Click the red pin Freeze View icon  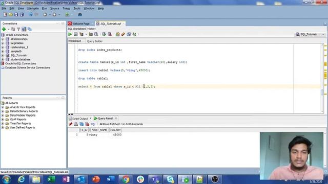pyautogui.click(x=71, y=124)
